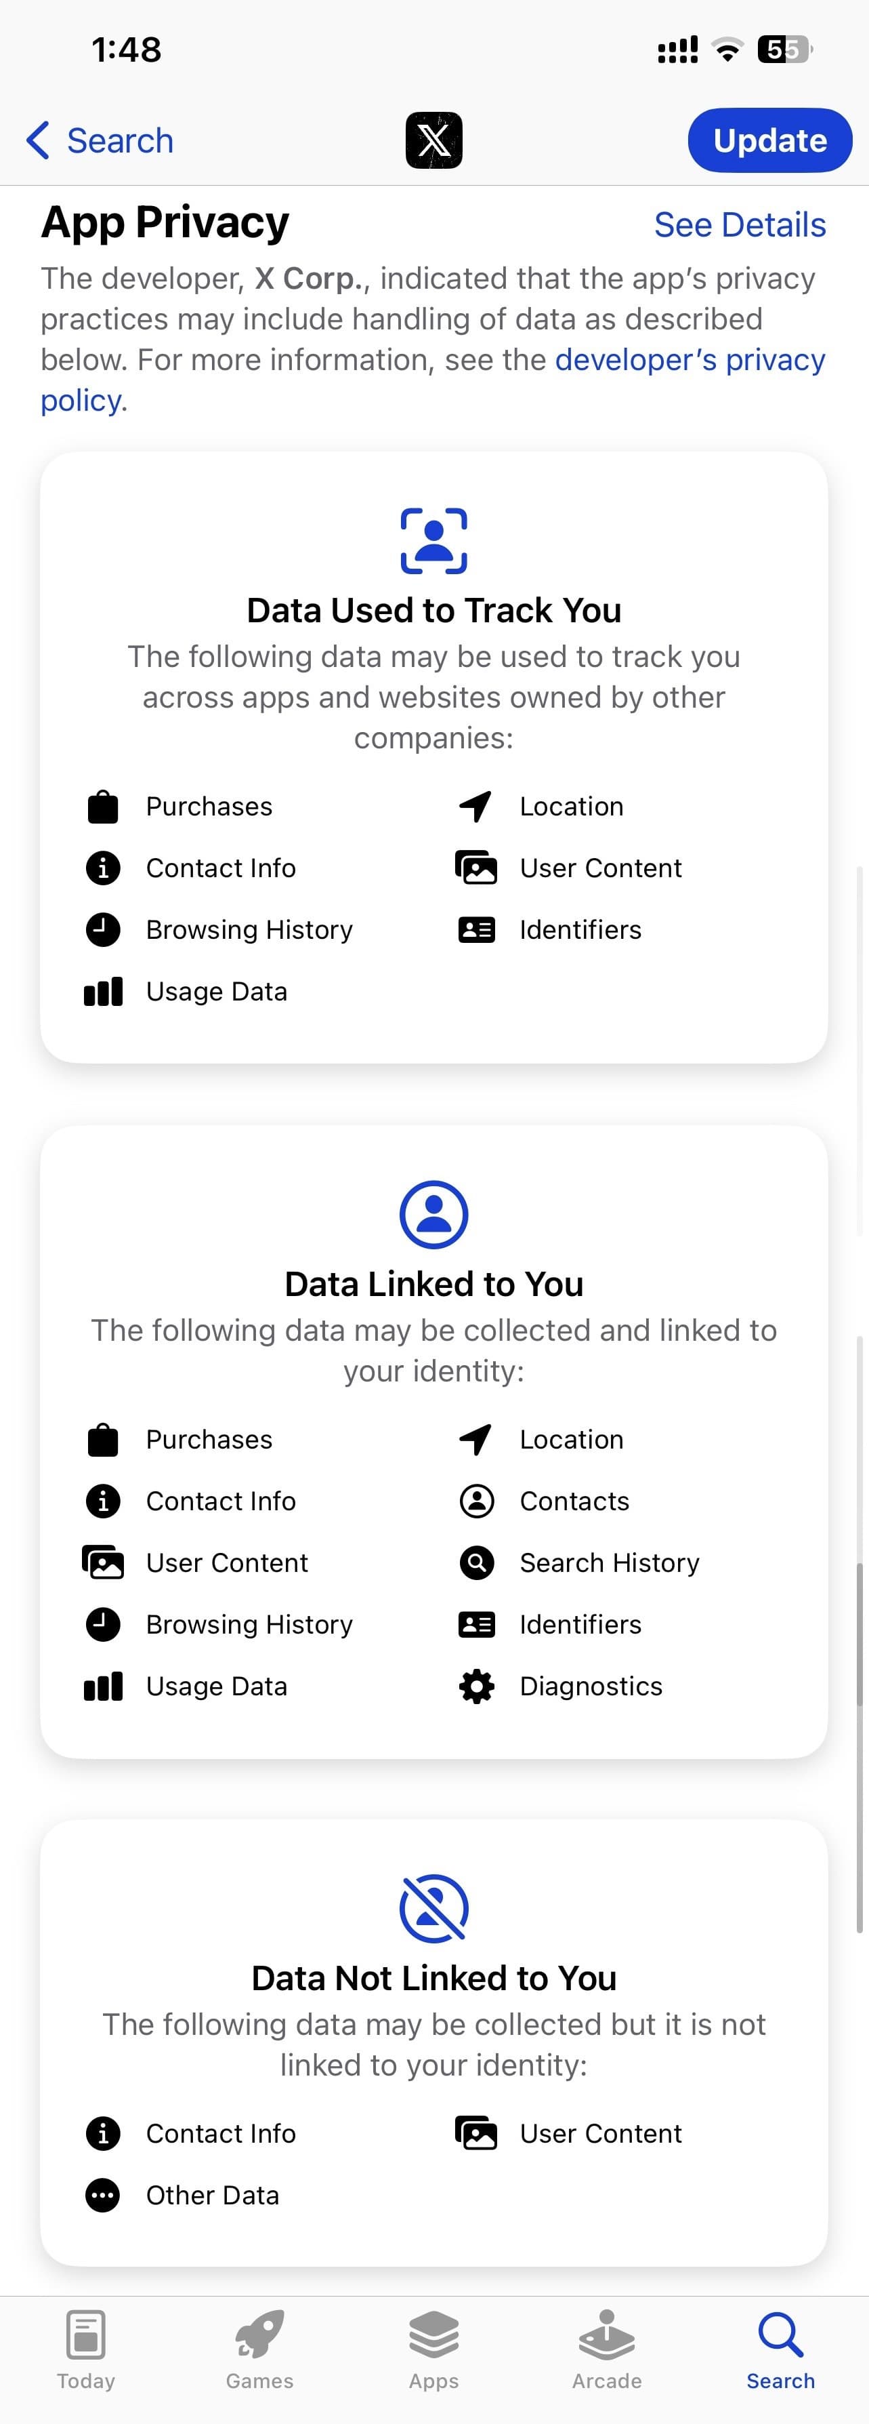This screenshot has height=2424, width=869.
Task: Tap the Diagnostics gear icon
Action: tap(477, 1686)
